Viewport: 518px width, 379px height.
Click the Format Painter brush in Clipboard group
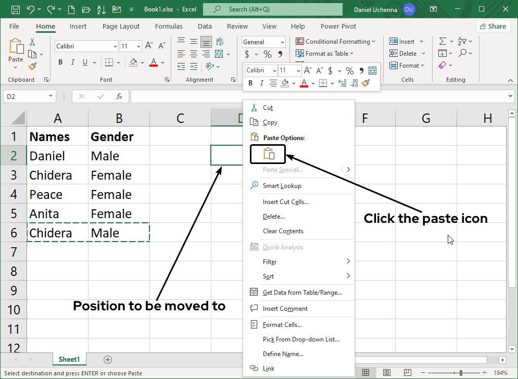tap(32, 66)
